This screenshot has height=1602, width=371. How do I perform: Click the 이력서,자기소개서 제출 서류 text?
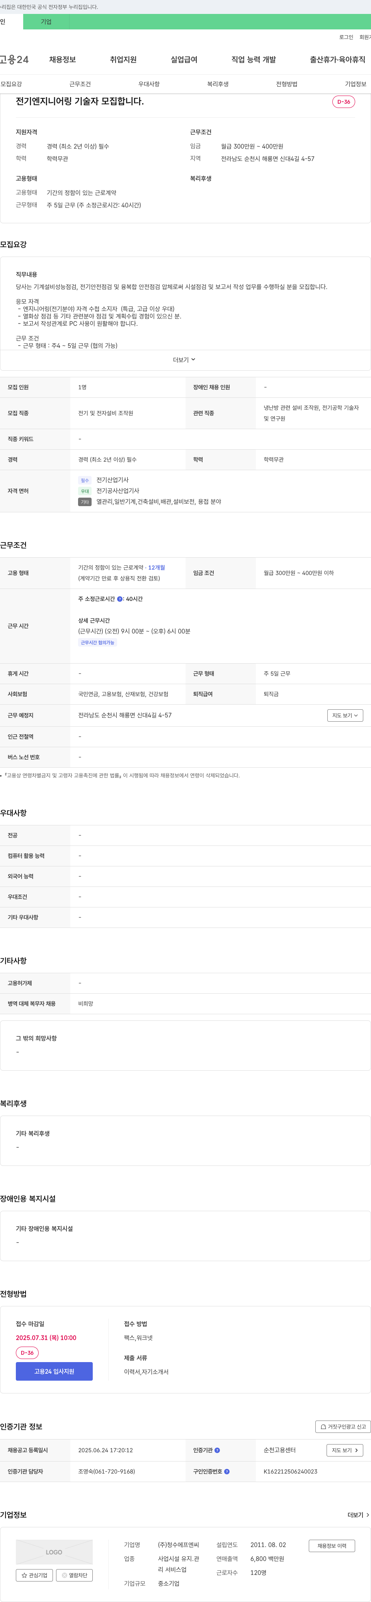pyautogui.click(x=146, y=1372)
